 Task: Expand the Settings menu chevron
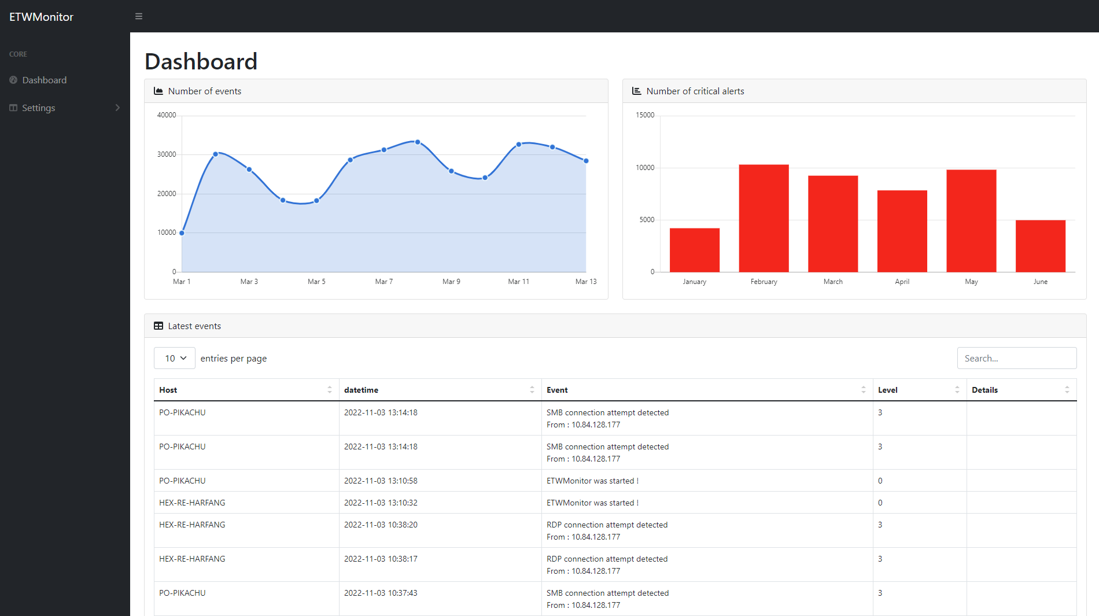(117, 108)
